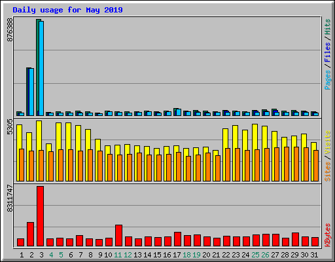Click the red KBytes bar for day 2
This screenshot has height=262, width=335.
click(30, 234)
